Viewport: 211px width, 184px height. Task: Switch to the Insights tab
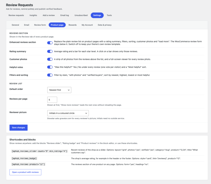pyautogui.click(x=33, y=15)
